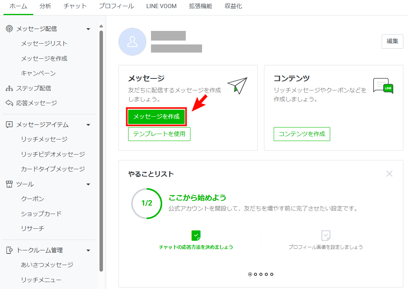The width and height of the screenshot is (408, 289).
Task: Collapse the メッセージ配信 section arrow
Action: (88, 29)
